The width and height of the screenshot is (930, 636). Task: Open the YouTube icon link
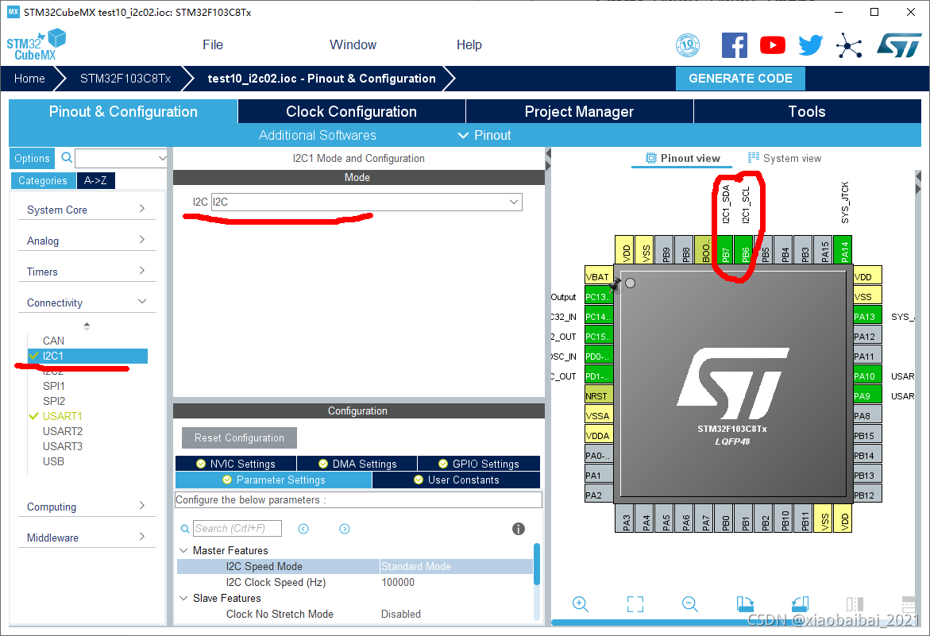tap(772, 45)
